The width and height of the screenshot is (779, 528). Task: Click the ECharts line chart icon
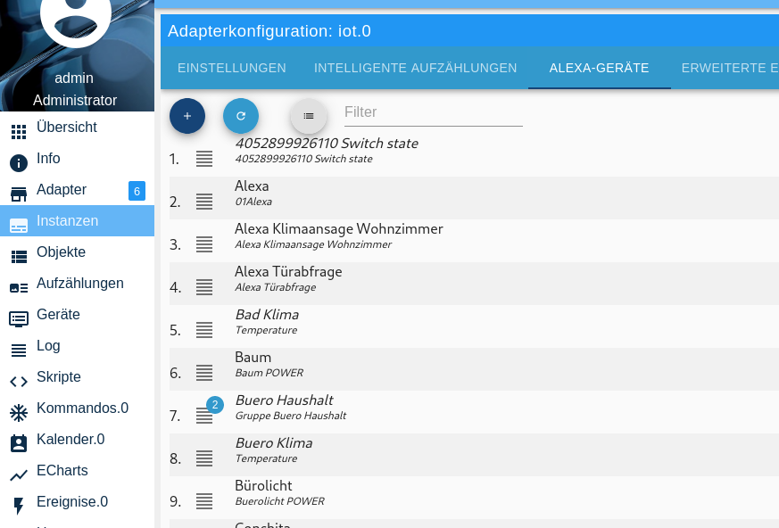(x=19, y=475)
